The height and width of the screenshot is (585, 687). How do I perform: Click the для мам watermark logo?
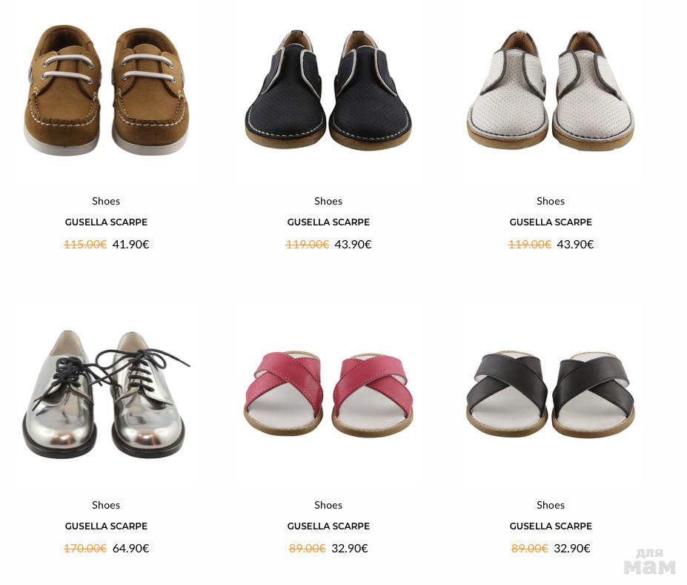649,562
